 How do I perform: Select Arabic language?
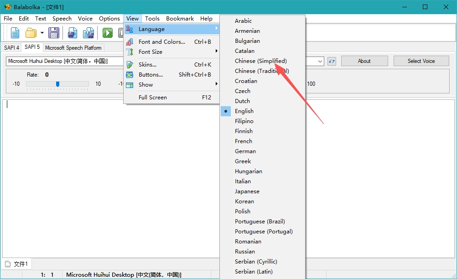[x=263, y=21]
